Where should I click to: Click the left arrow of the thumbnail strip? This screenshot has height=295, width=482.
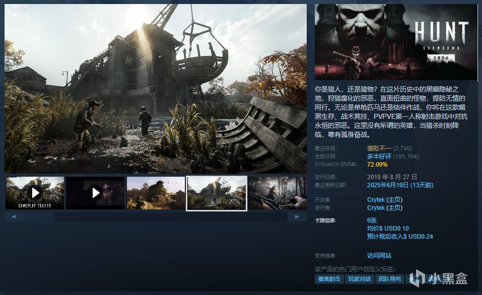coord(14,216)
